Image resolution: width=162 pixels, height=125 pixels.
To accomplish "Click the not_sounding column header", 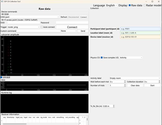I will [70, 117].
